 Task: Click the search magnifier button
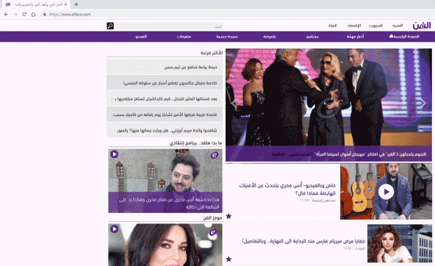(110, 26)
